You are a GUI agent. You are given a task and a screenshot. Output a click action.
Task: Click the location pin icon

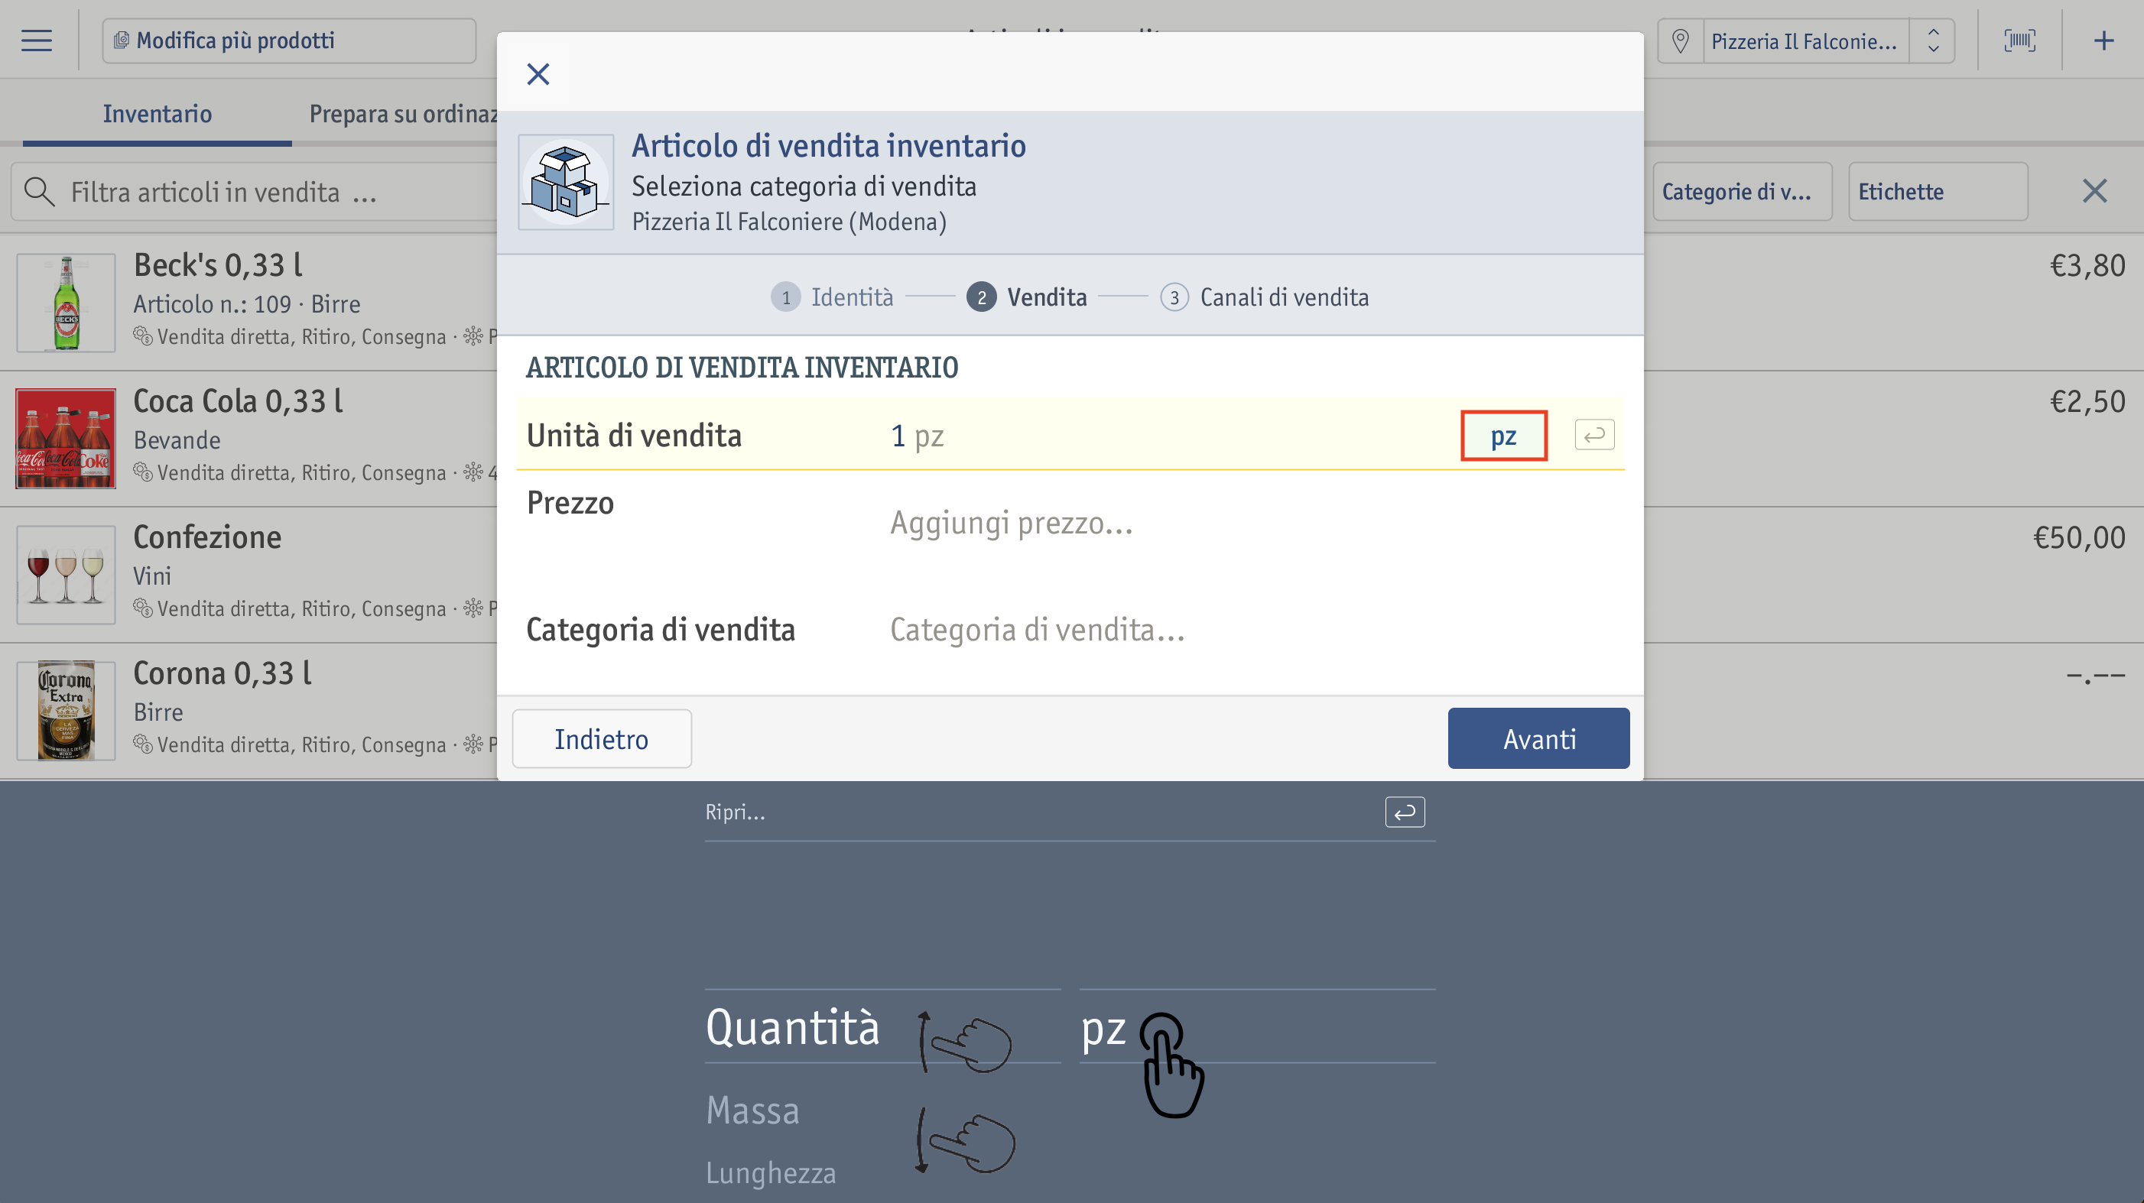tap(1680, 41)
